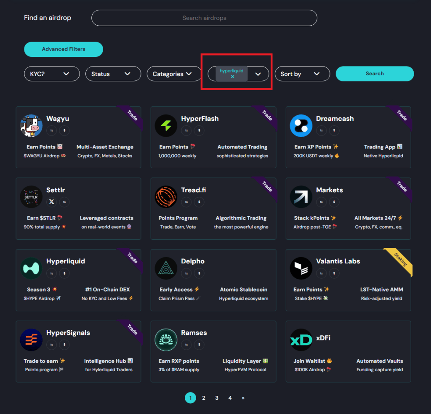Open the Valantis Labs airdrop title
This screenshot has width=431, height=414.
point(338,261)
